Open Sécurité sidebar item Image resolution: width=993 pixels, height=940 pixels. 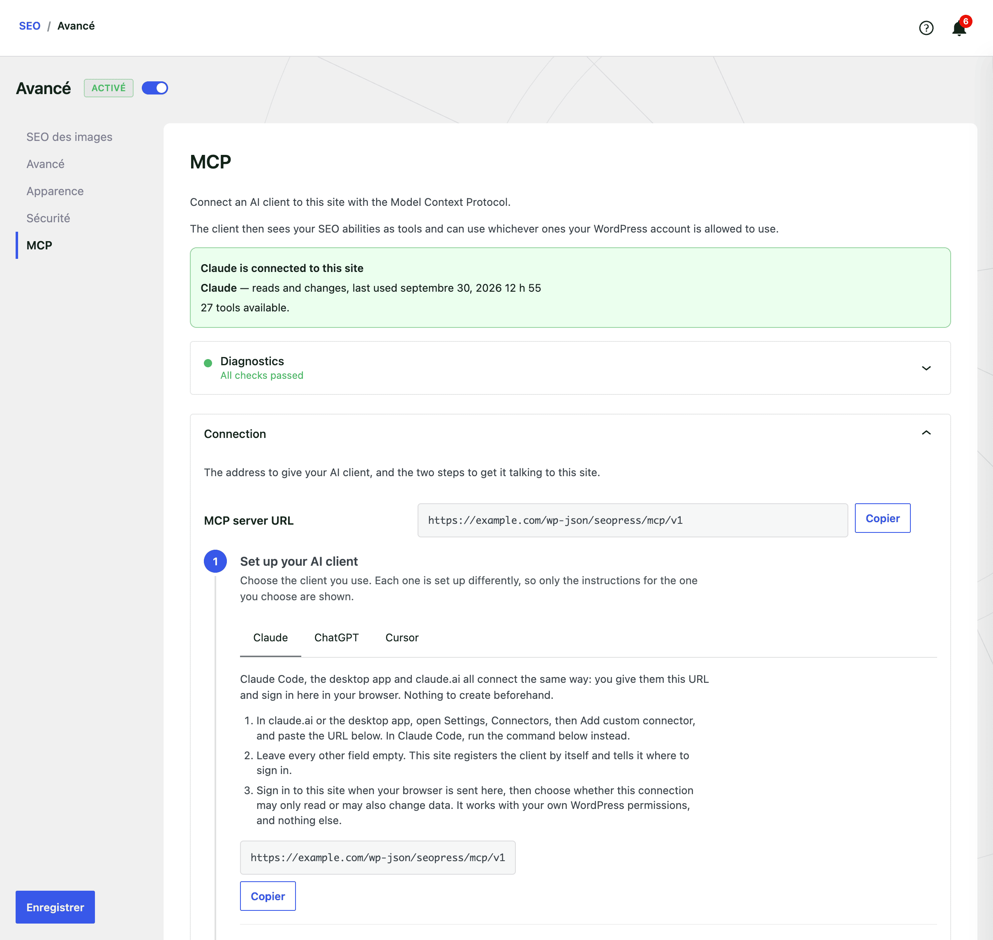(x=48, y=218)
